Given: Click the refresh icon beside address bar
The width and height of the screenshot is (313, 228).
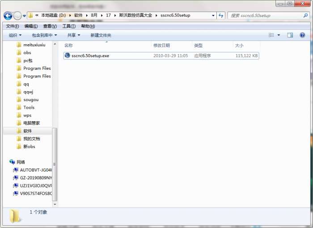Looking at the screenshot, I should (221, 15).
